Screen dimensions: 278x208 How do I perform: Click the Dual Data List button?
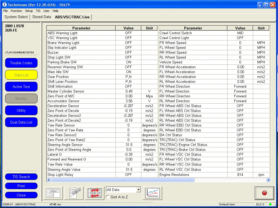point(21,122)
